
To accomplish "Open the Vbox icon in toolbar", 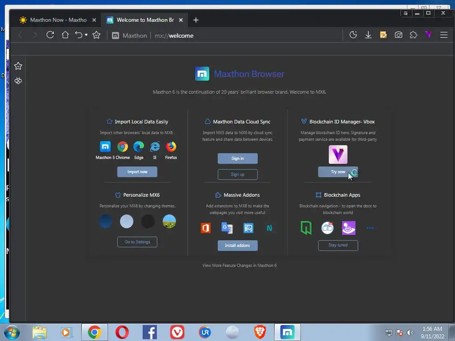I will [429, 35].
